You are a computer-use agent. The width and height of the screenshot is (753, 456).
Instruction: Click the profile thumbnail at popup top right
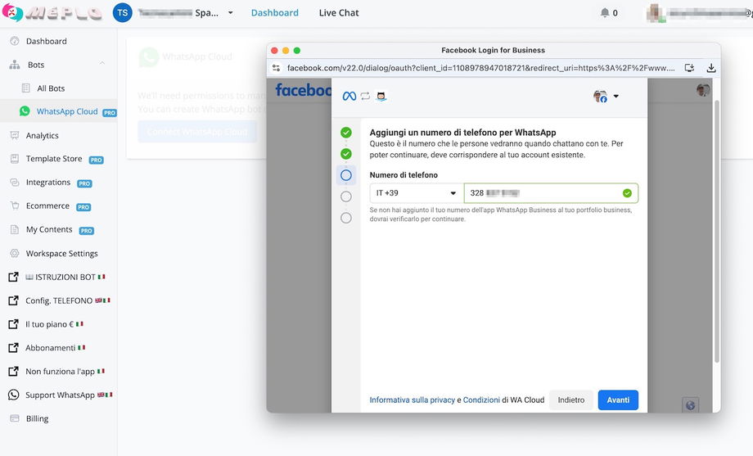click(x=703, y=90)
